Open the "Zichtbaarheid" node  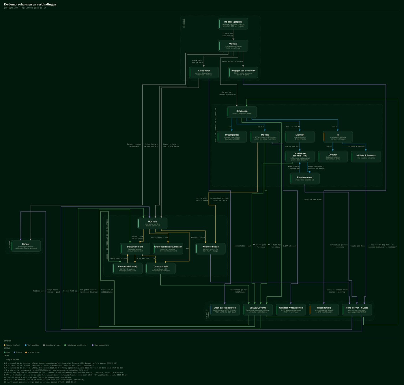point(160,268)
